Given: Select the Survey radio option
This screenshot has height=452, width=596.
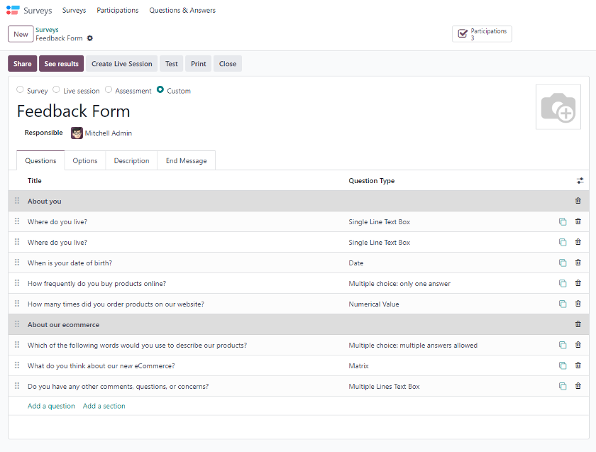Looking at the screenshot, I should point(20,90).
